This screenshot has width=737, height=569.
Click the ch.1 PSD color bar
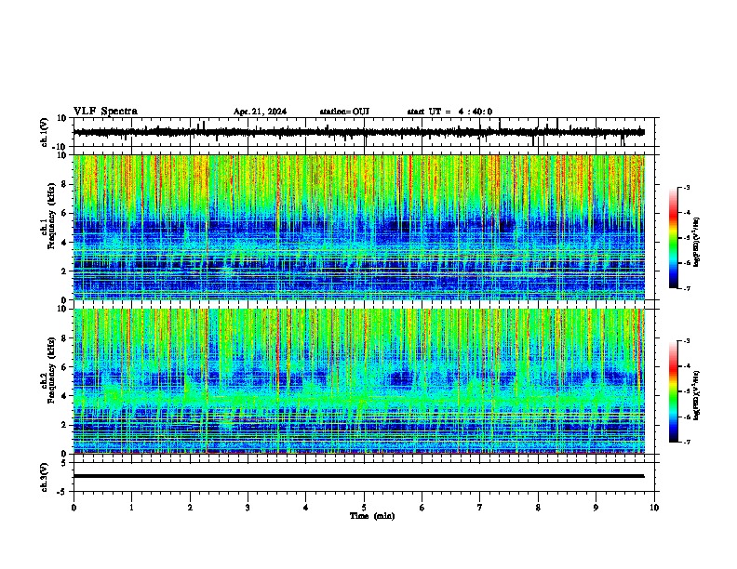(x=673, y=238)
